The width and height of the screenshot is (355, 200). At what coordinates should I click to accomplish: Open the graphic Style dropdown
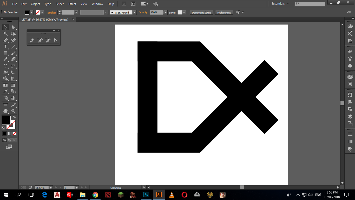184,12
